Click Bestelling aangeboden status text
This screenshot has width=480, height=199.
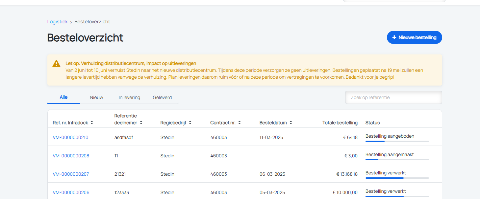click(x=390, y=136)
